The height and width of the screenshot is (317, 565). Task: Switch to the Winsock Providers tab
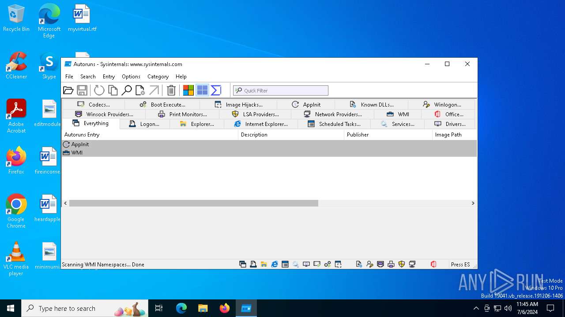[x=104, y=114]
